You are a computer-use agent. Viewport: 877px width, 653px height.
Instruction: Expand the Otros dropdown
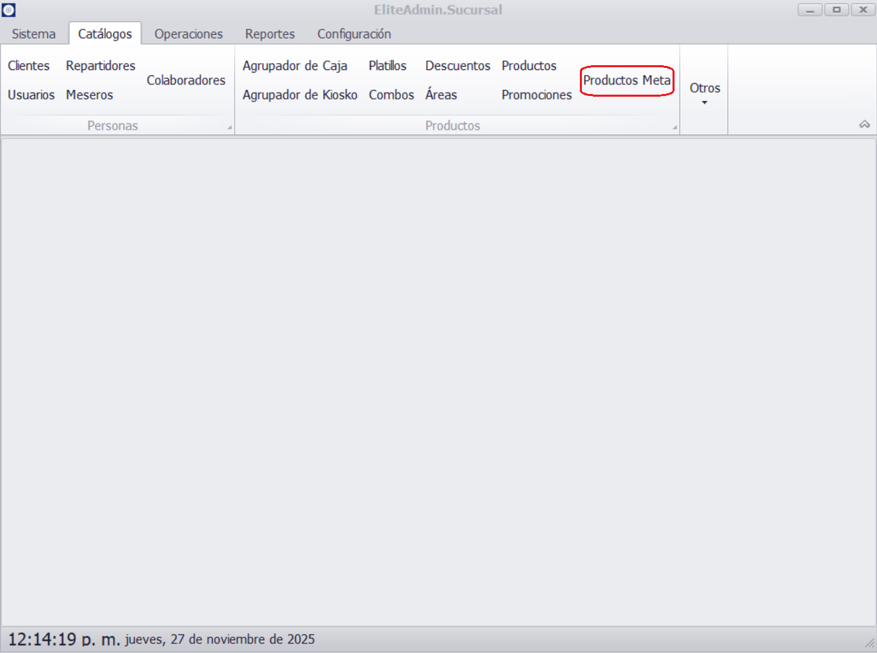coord(704,94)
